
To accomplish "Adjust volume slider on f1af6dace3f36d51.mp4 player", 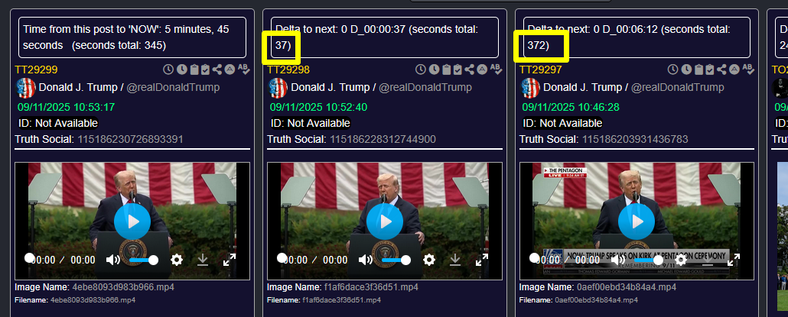I will 396,260.
